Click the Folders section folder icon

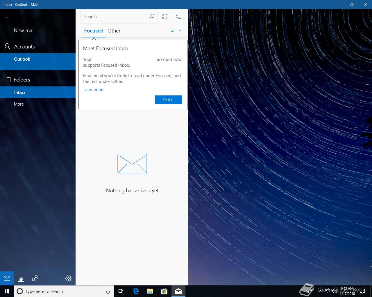click(x=7, y=79)
